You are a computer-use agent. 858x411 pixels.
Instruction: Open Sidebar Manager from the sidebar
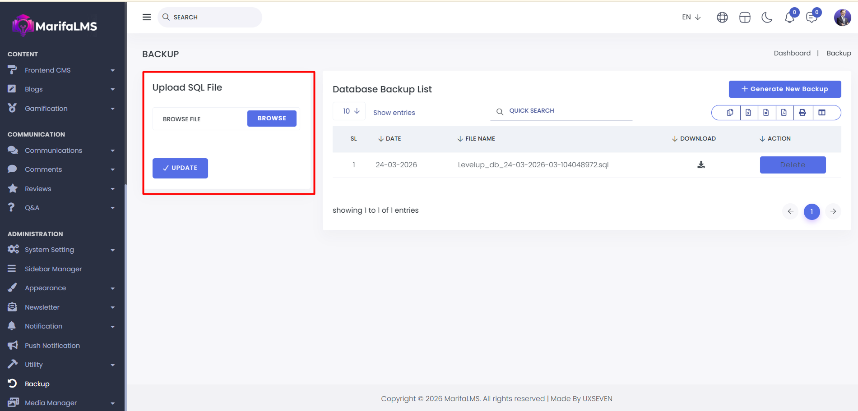[x=53, y=269]
